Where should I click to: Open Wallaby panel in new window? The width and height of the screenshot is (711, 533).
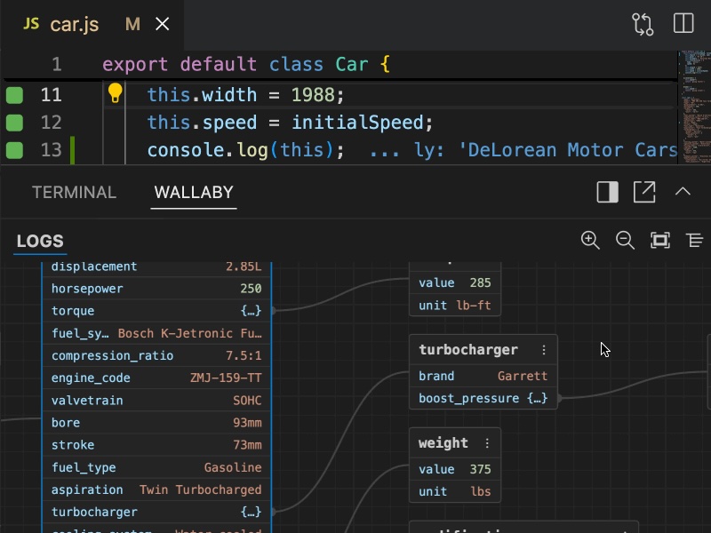[x=644, y=192]
